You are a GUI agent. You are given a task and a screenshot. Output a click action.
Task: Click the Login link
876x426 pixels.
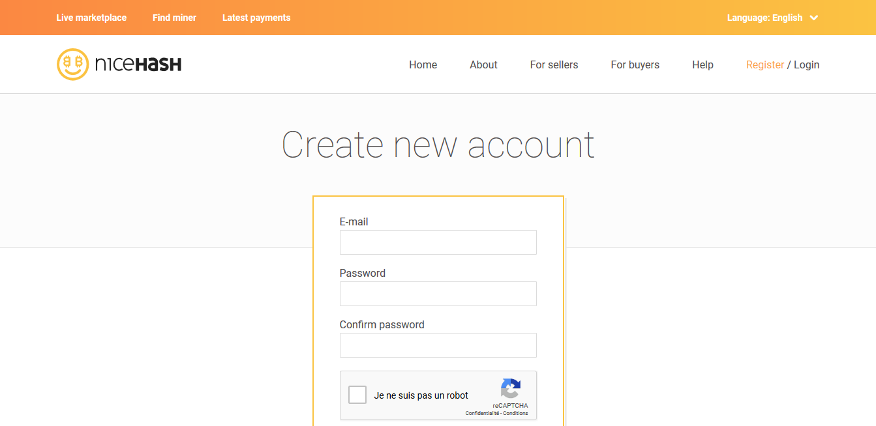(807, 64)
